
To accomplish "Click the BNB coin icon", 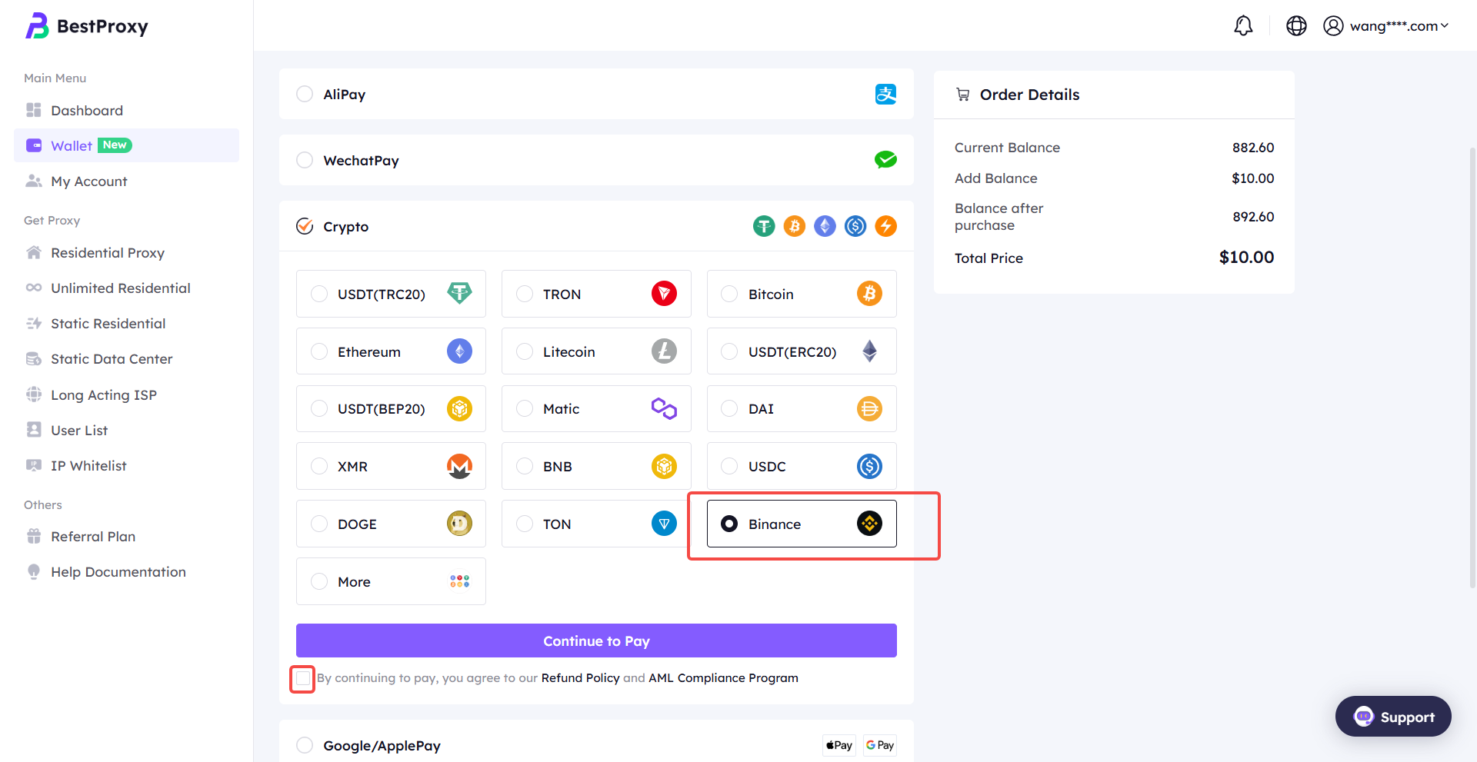I will (x=664, y=467).
